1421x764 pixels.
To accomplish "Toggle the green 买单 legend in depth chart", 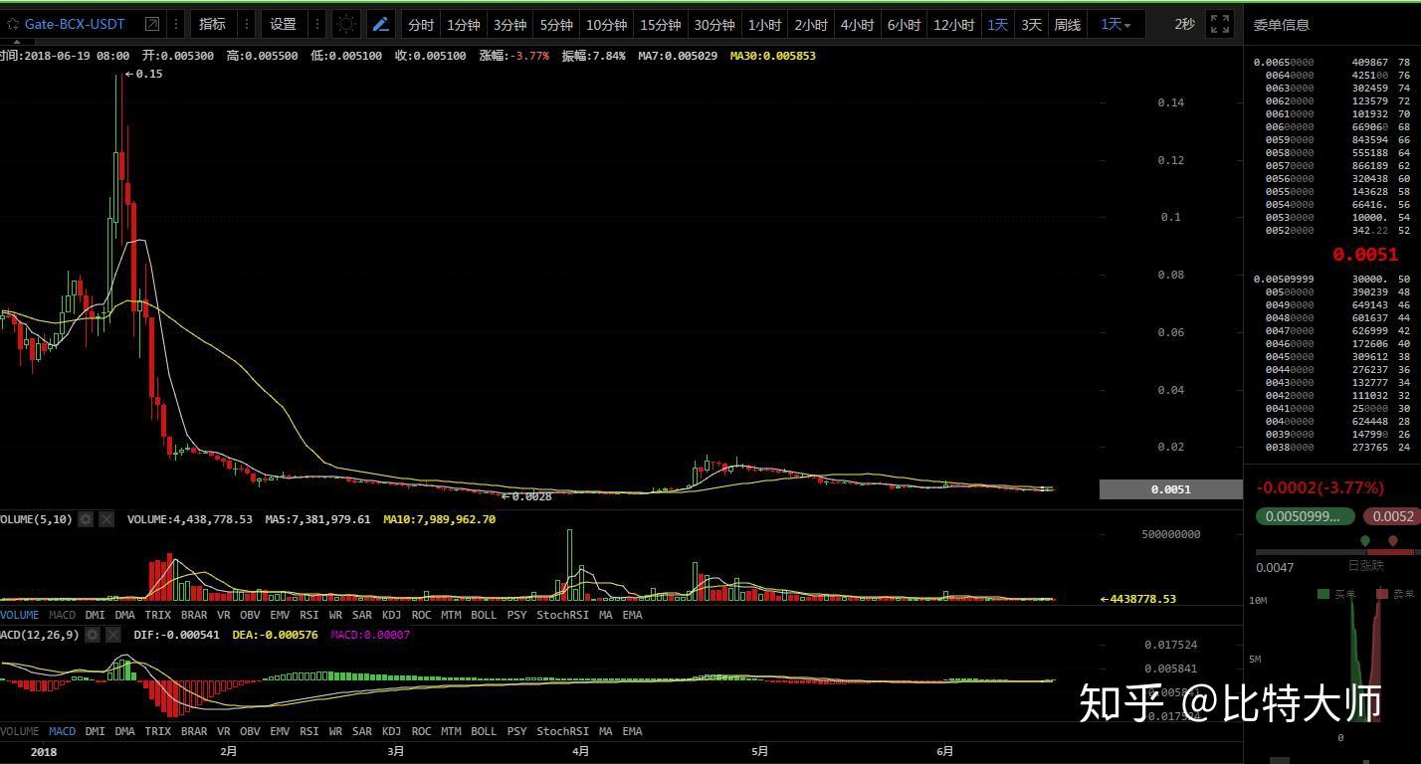I will point(1336,594).
